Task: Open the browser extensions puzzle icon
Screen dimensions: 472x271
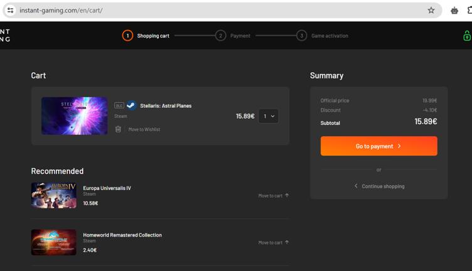Action: click(469, 10)
